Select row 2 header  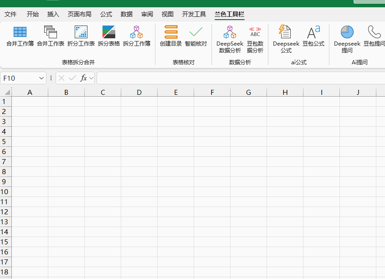5,112
